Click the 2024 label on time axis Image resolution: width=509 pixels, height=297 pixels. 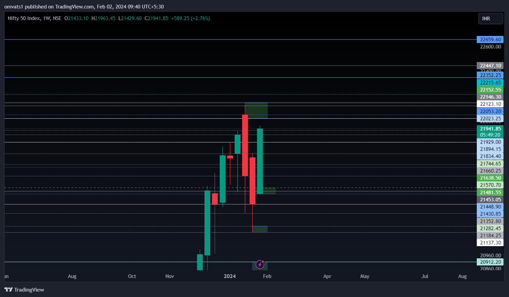pyautogui.click(x=230, y=276)
